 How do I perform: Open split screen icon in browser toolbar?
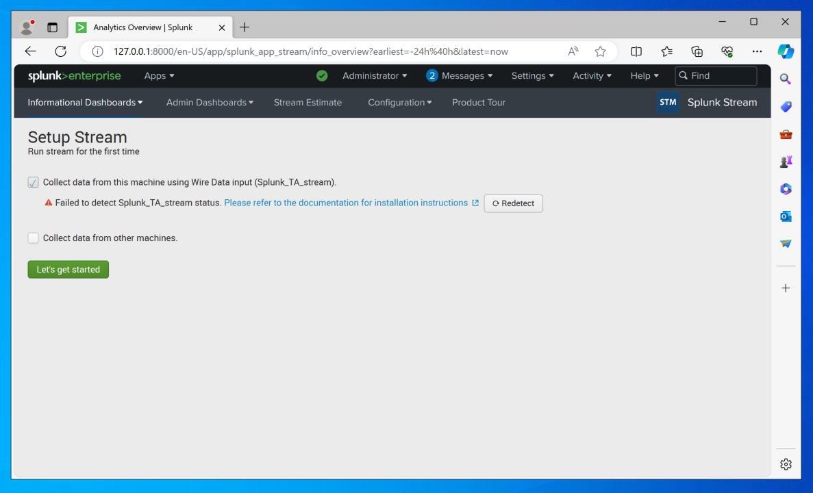[636, 51]
